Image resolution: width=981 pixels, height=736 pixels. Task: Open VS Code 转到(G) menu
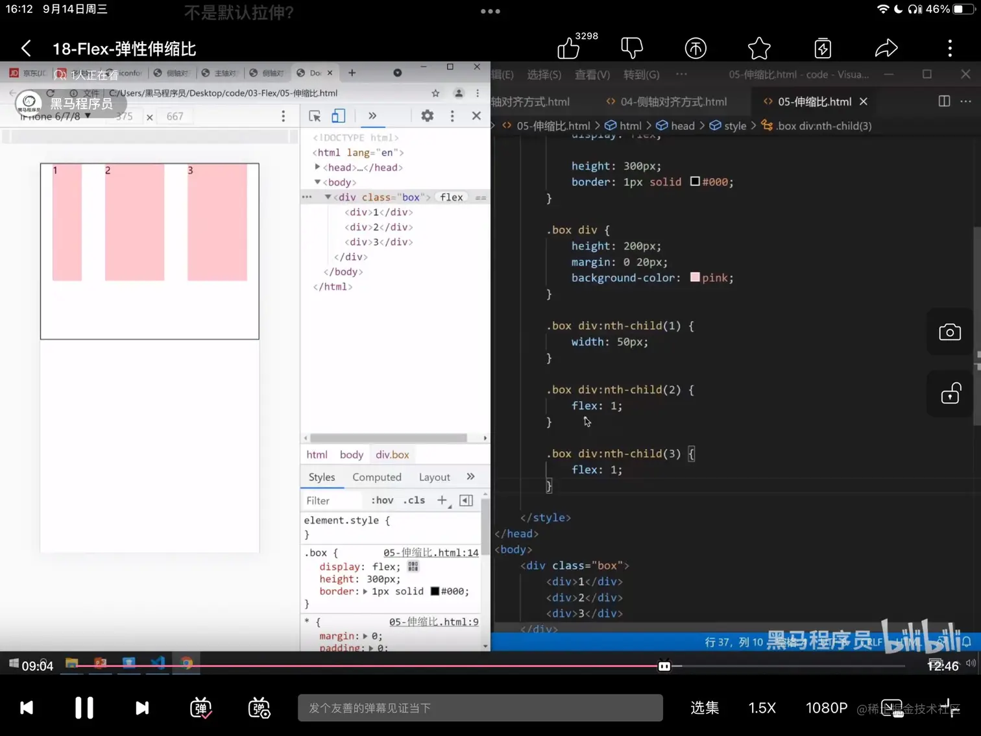click(641, 75)
